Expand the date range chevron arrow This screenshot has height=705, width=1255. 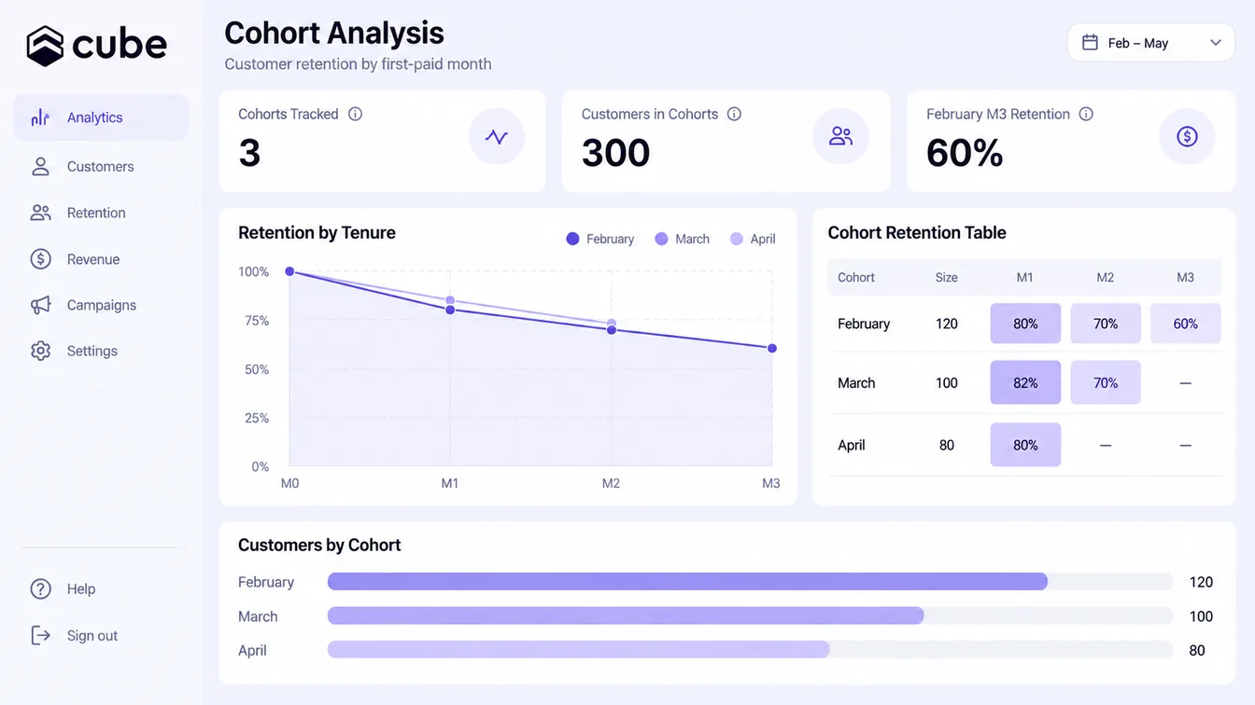coord(1215,43)
